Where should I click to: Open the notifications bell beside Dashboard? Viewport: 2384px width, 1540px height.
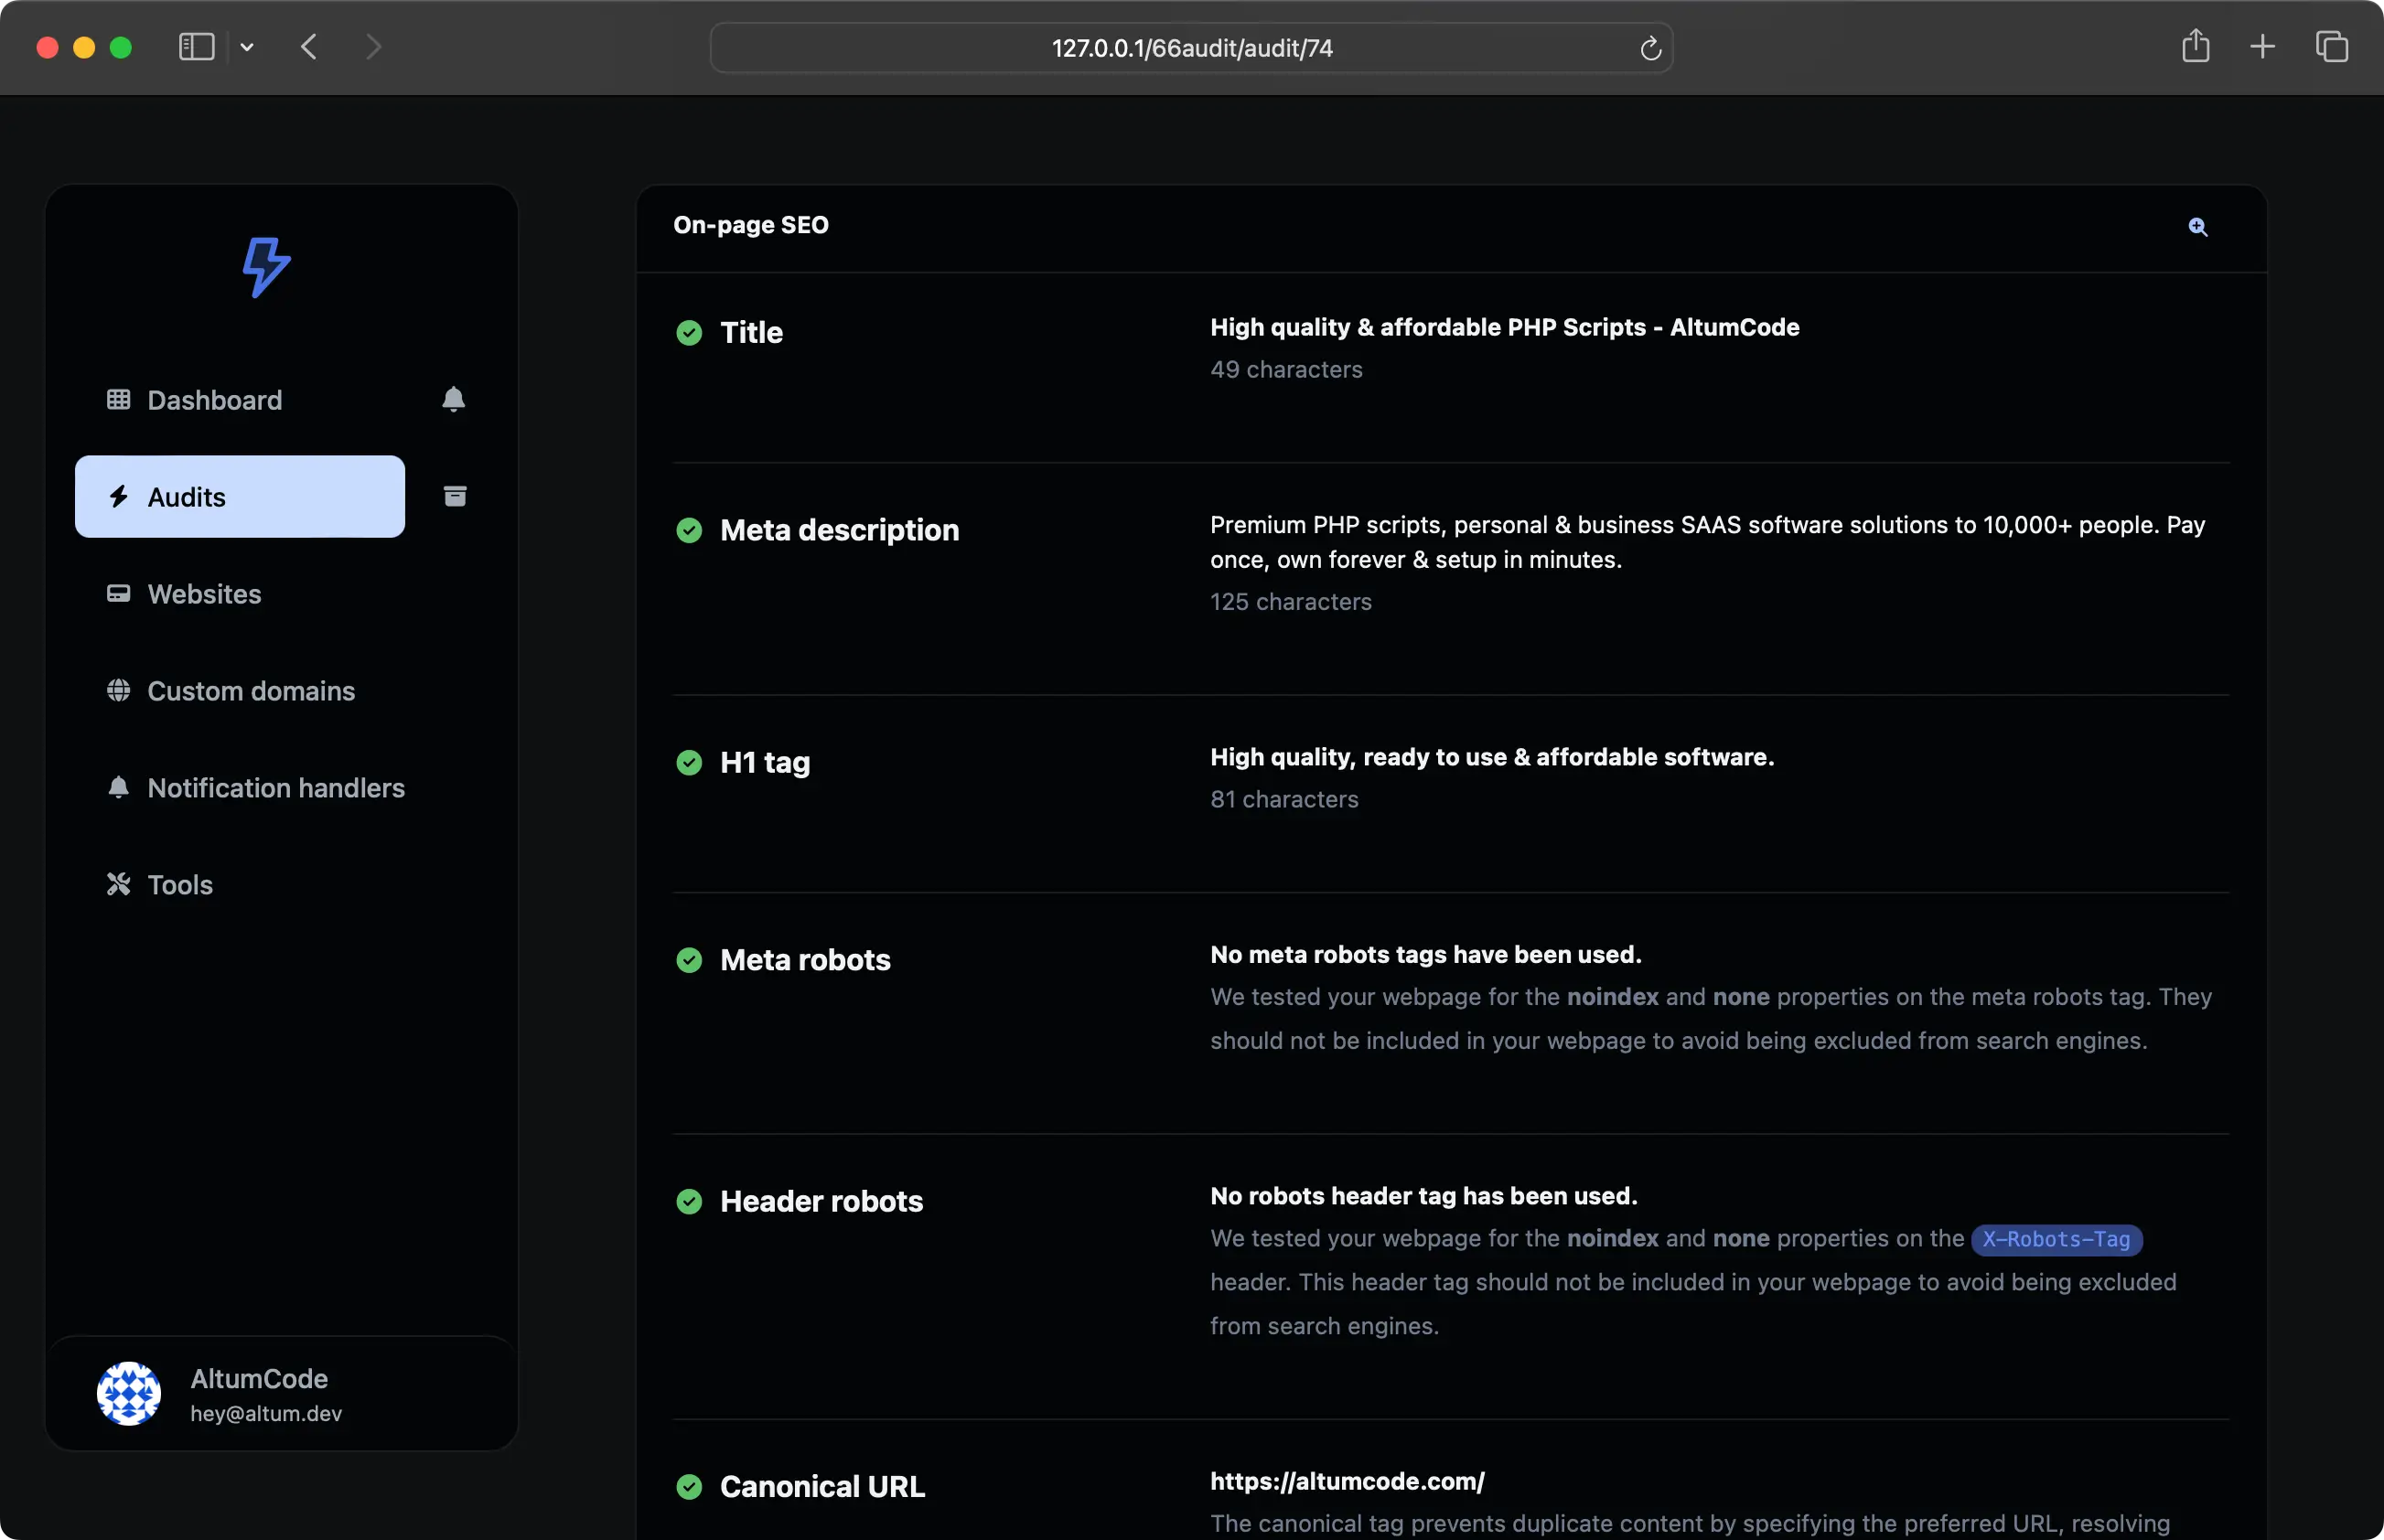(453, 400)
